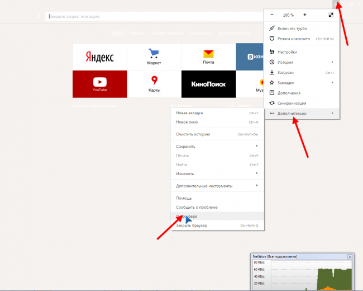Click the fullscreen icon in browser menu
Image resolution: width=363 pixels, height=291 pixels.
[331, 15]
